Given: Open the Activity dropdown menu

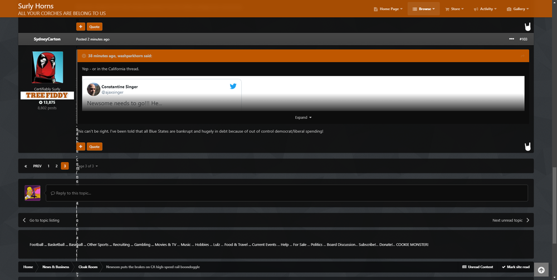Looking at the screenshot, I should tap(485, 9).
